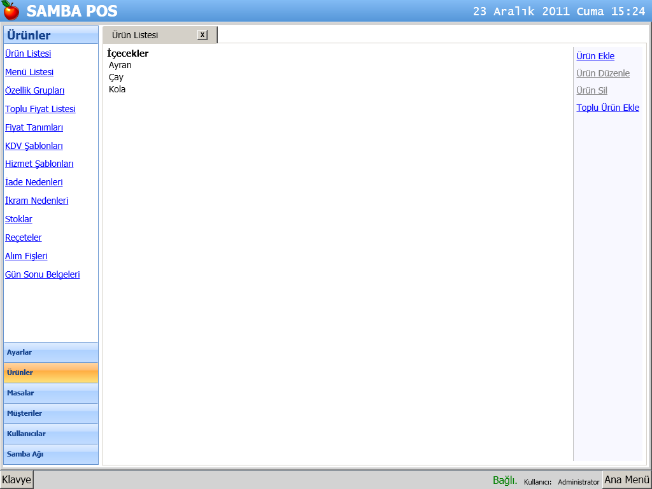Open KDV Şablonları page
652x489 pixels.
tap(34, 146)
